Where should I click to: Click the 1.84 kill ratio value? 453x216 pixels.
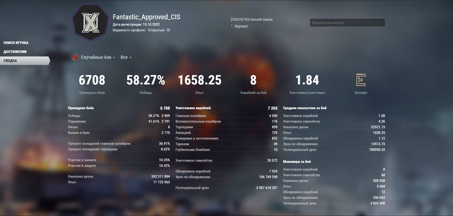(x=307, y=80)
